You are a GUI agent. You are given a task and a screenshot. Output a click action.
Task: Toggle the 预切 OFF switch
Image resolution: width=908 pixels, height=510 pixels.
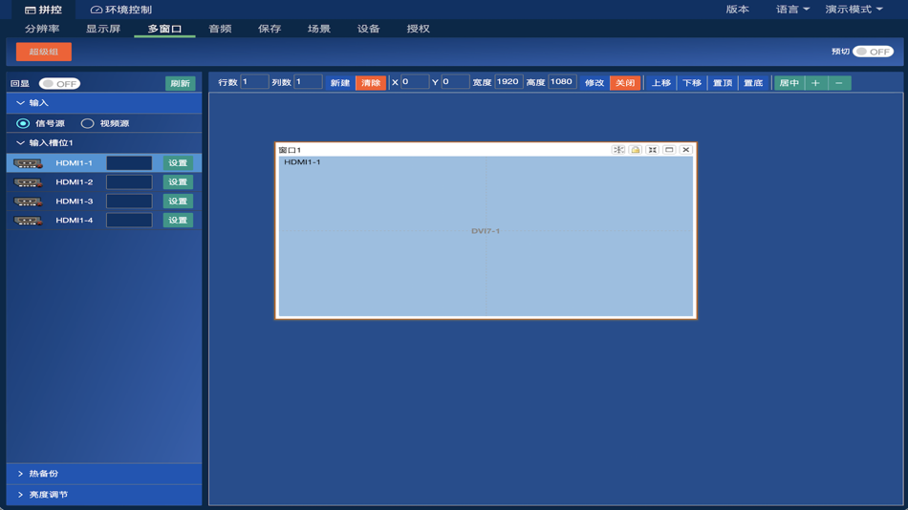[874, 52]
